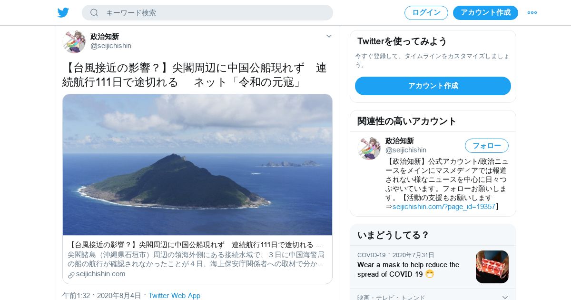This screenshot has height=300, width=571.
Task: Click the Twitter bird logo
Action: [x=63, y=13]
